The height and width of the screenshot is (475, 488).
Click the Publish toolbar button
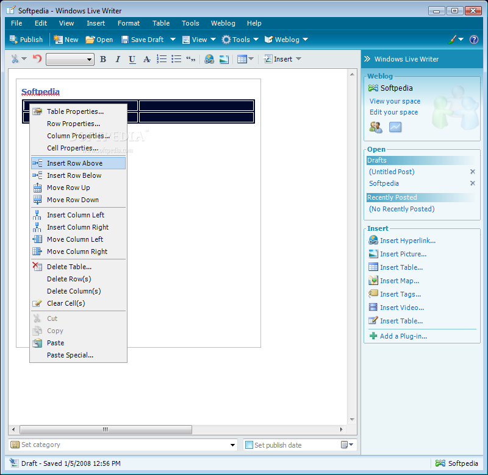tap(26, 40)
